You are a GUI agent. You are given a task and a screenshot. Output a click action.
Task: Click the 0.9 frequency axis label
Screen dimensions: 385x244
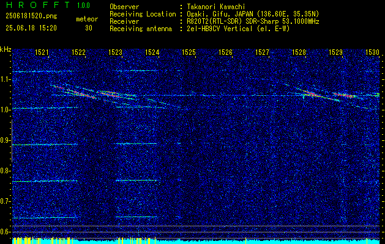pyautogui.click(x=5, y=140)
